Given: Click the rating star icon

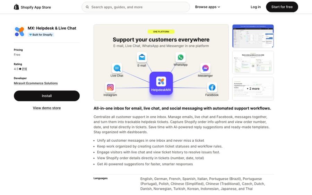Looking at the screenshot, I should click(x=20, y=69).
